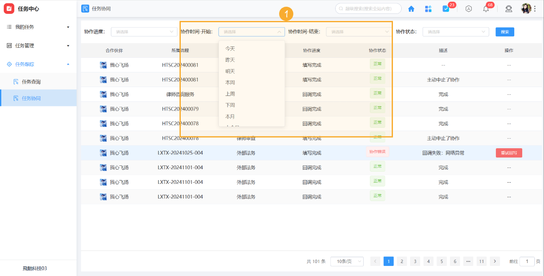Open the 协作进度 dropdown
Image resolution: width=544 pixels, height=276 pixels.
pos(144,31)
